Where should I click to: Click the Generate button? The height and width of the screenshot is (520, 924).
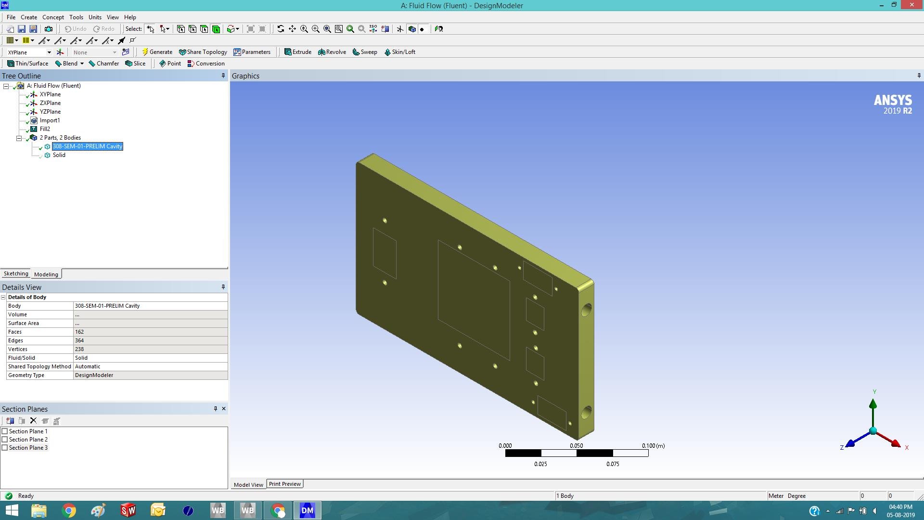157,52
